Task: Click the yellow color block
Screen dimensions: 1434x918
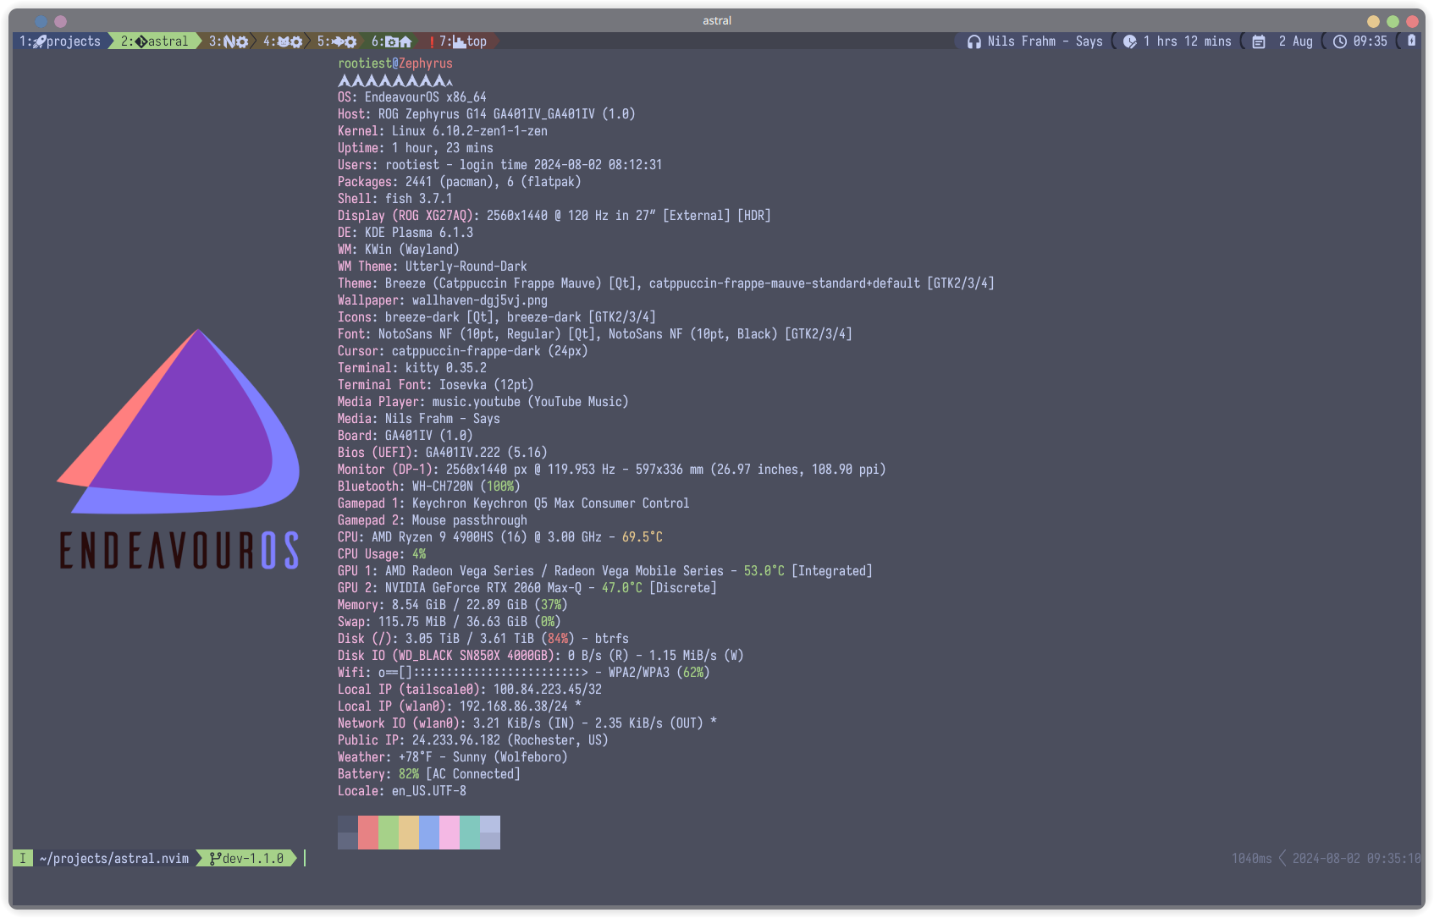Action: tap(409, 833)
